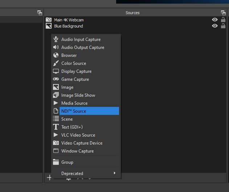This screenshot has height=192, width=229.
Task: Select the Main 4K Webcam source name
Action: click(69, 20)
